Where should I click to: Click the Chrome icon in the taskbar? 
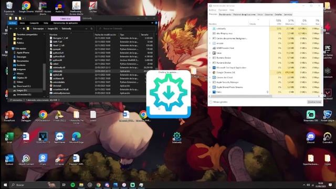pyautogui.click(x=98, y=185)
